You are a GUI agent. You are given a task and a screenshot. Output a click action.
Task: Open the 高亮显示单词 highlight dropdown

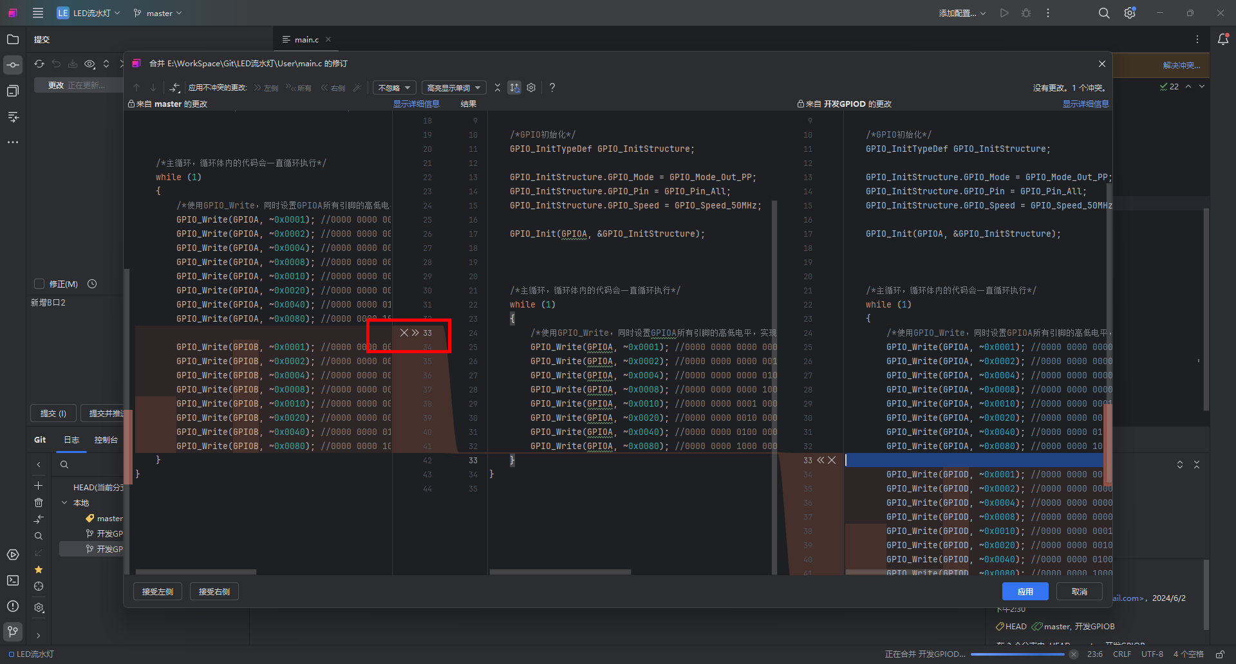[453, 88]
